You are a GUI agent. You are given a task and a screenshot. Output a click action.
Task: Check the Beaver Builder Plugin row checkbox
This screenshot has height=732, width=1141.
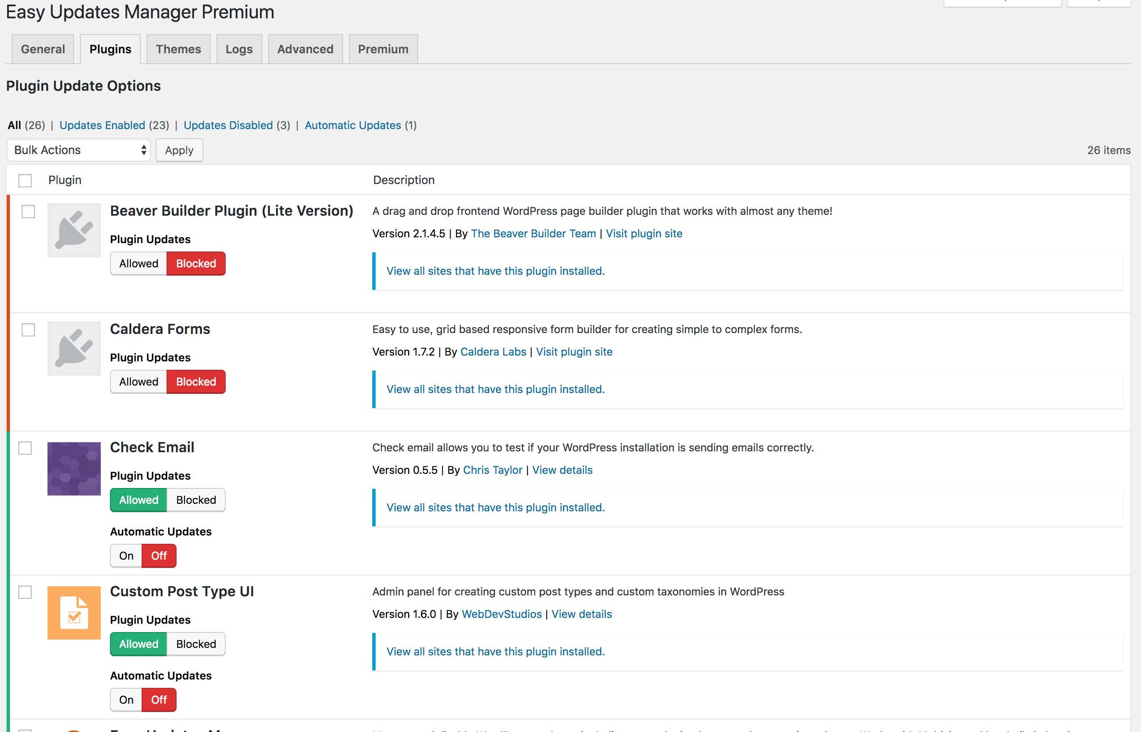pos(28,212)
